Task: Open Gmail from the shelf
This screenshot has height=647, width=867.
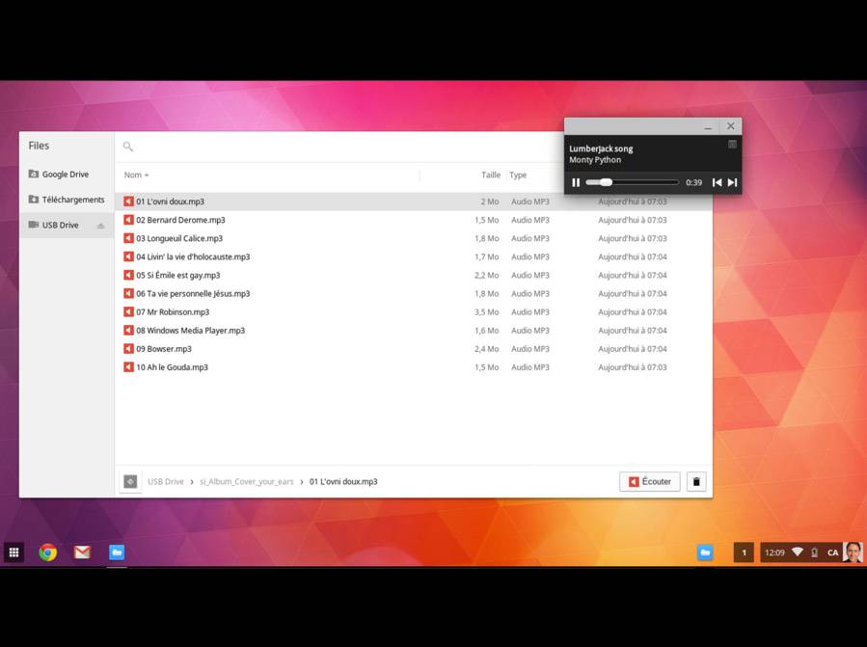Action: [x=82, y=553]
